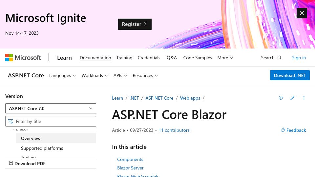This screenshot has width=315, height=177.
Task: Expand the APIs dropdown
Action: [x=120, y=75]
